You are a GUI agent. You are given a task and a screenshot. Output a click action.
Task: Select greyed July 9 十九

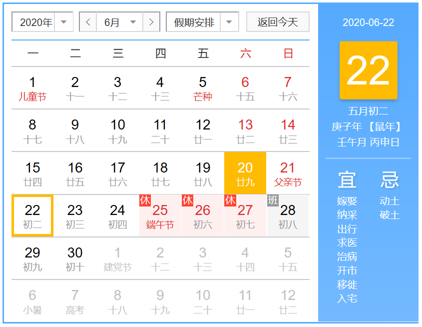click(160, 301)
